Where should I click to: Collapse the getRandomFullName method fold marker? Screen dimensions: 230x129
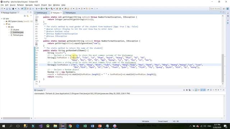tap(38, 51)
